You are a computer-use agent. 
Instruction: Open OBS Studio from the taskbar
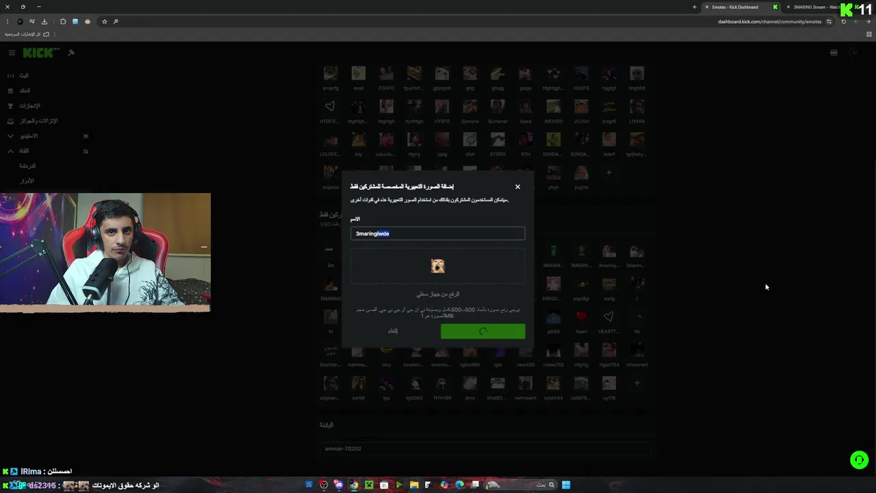click(x=324, y=485)
